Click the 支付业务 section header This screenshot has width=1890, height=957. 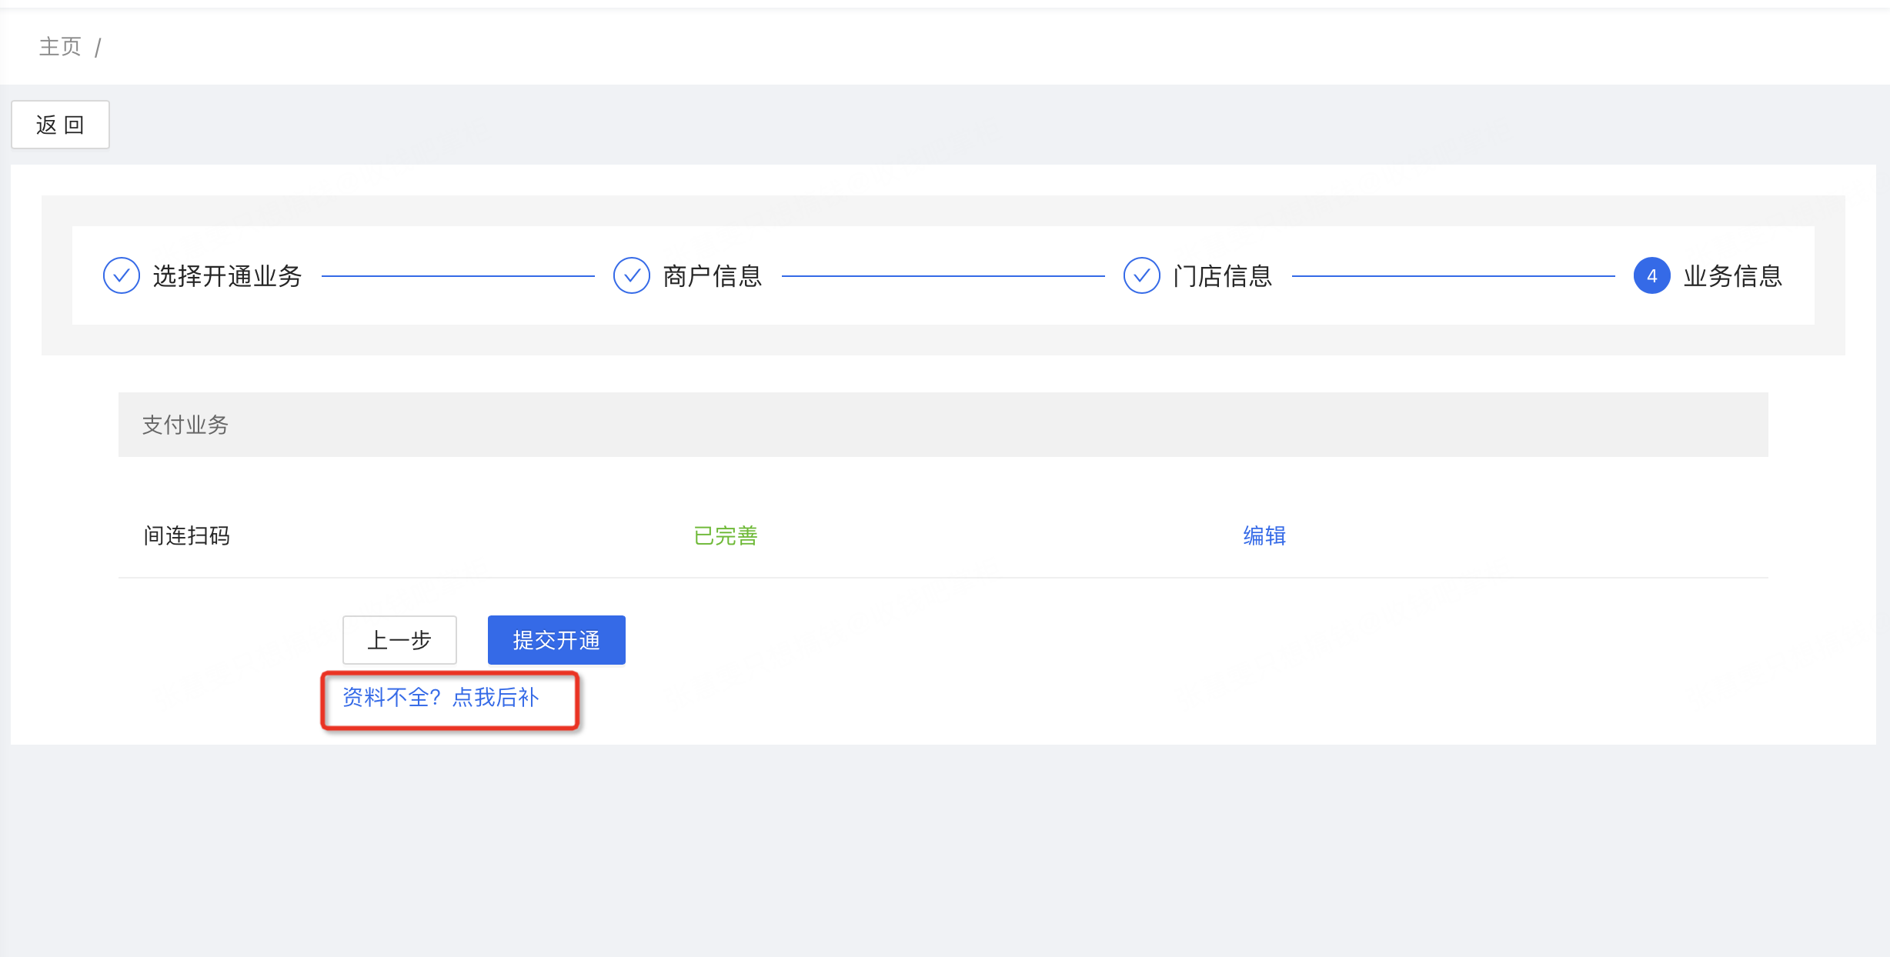943,425
